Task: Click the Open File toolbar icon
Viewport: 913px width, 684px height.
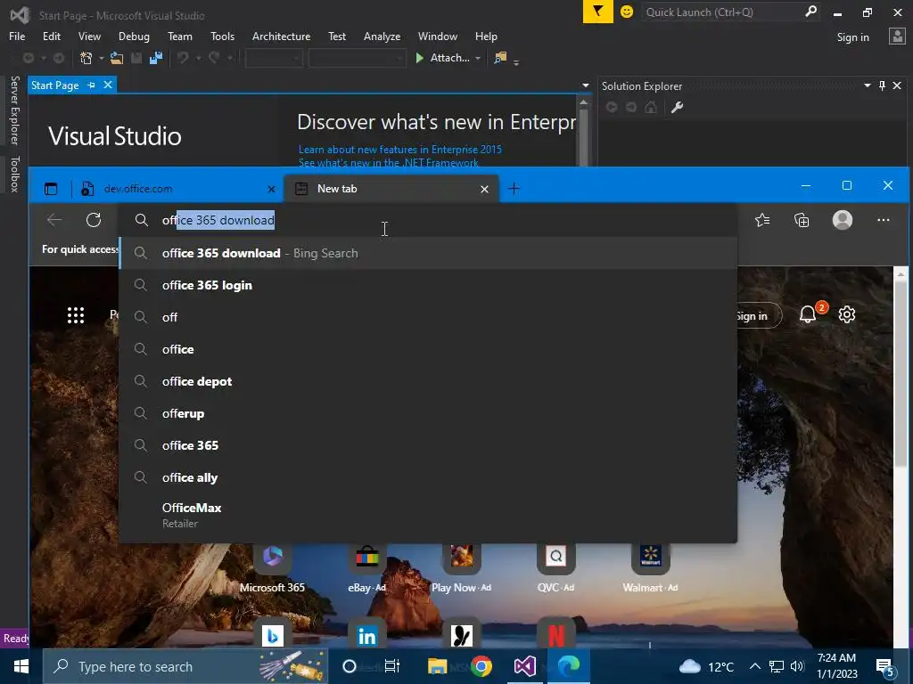Action: 117,58
